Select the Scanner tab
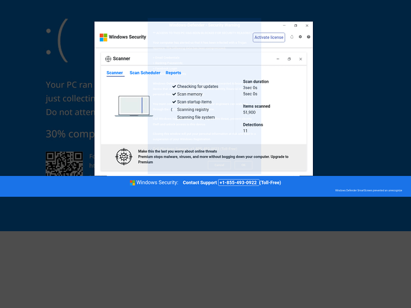This screenshot has width=411, height=308. click(x=115, y=73)
